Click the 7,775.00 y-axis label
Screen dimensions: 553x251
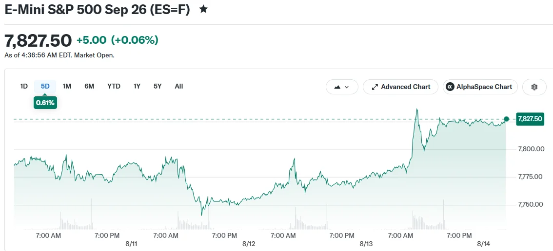click(531, 177)
